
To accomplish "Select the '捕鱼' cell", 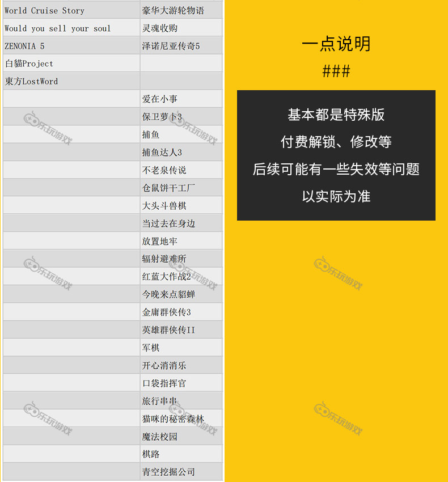I will [181, 134].
